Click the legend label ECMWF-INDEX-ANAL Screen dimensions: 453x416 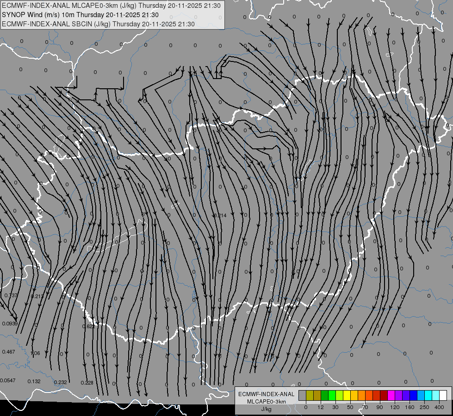[x=266, y=394]
